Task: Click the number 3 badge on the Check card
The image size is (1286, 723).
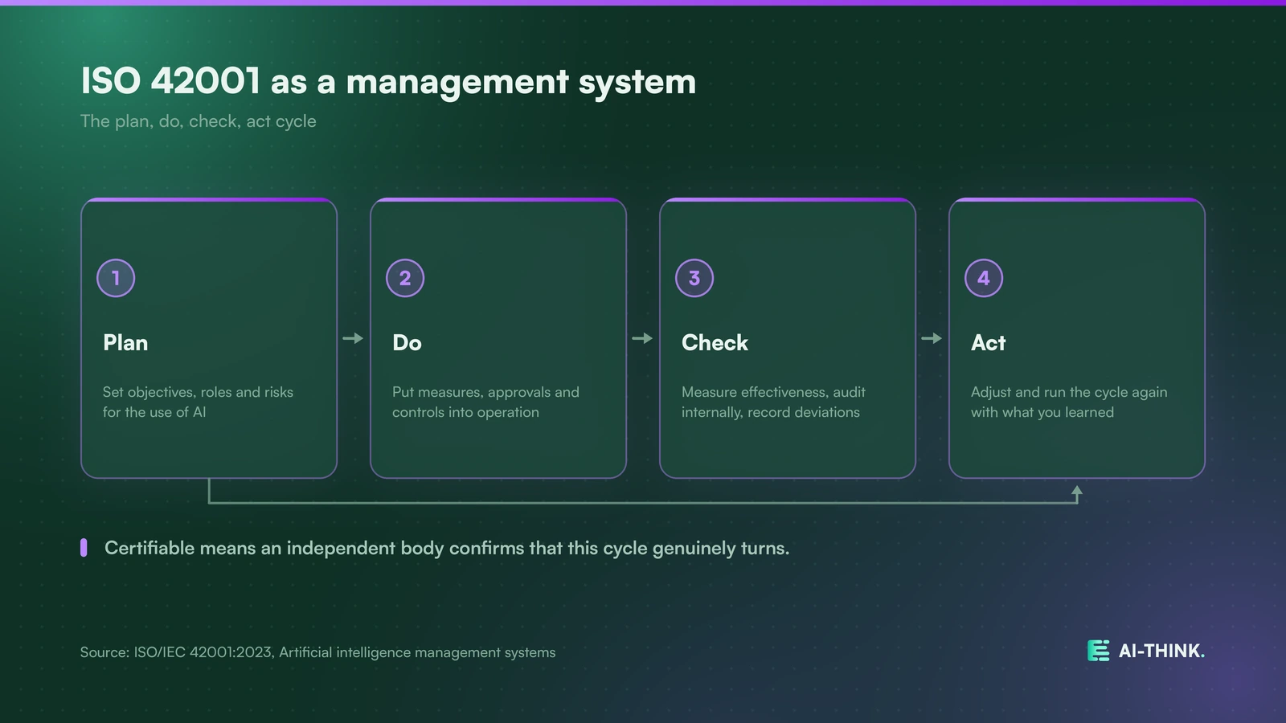Action: [694, 278]
